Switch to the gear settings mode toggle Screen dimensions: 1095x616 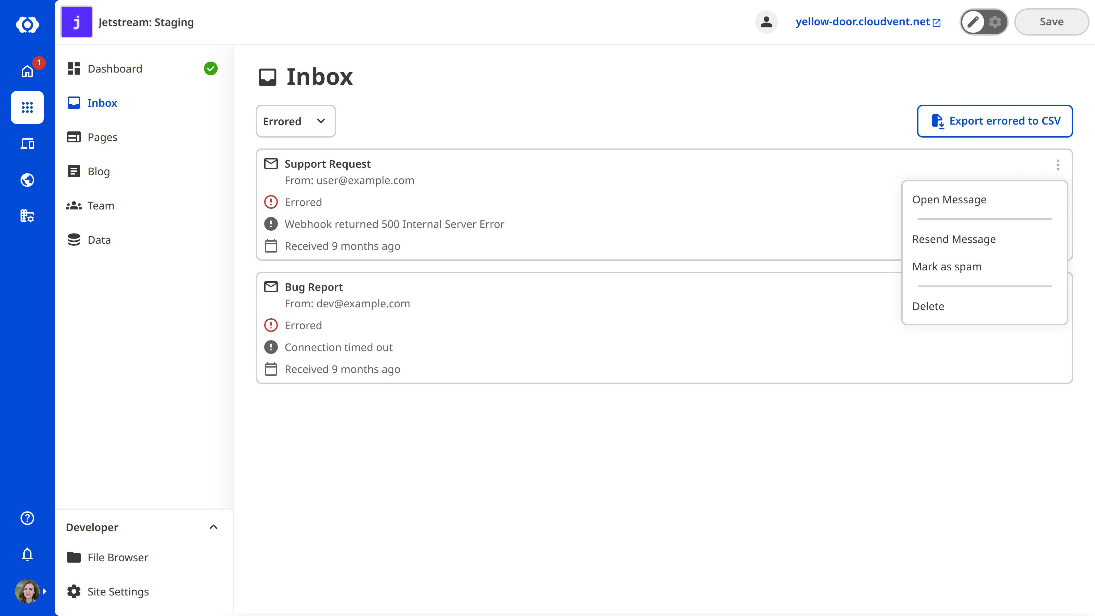click(x=995, y=22)
